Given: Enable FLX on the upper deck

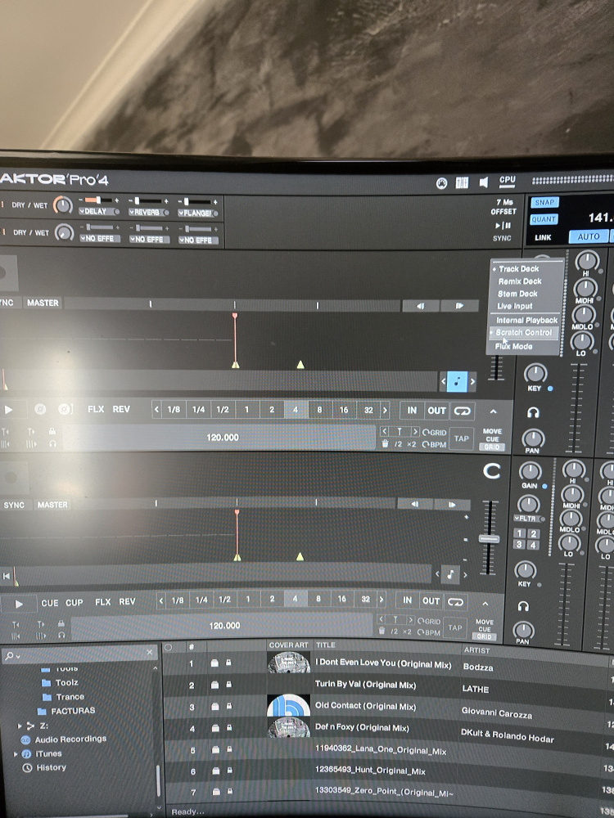Looking at the screenshot, I should [96, 409].
